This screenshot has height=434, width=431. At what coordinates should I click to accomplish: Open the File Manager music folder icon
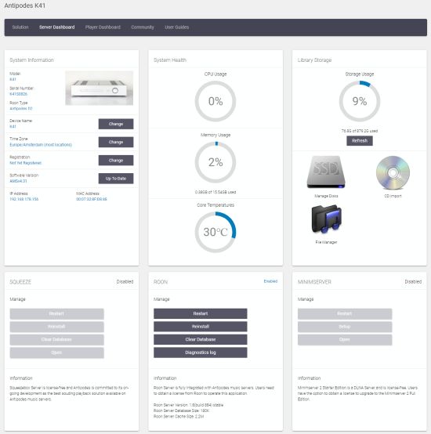326,219
